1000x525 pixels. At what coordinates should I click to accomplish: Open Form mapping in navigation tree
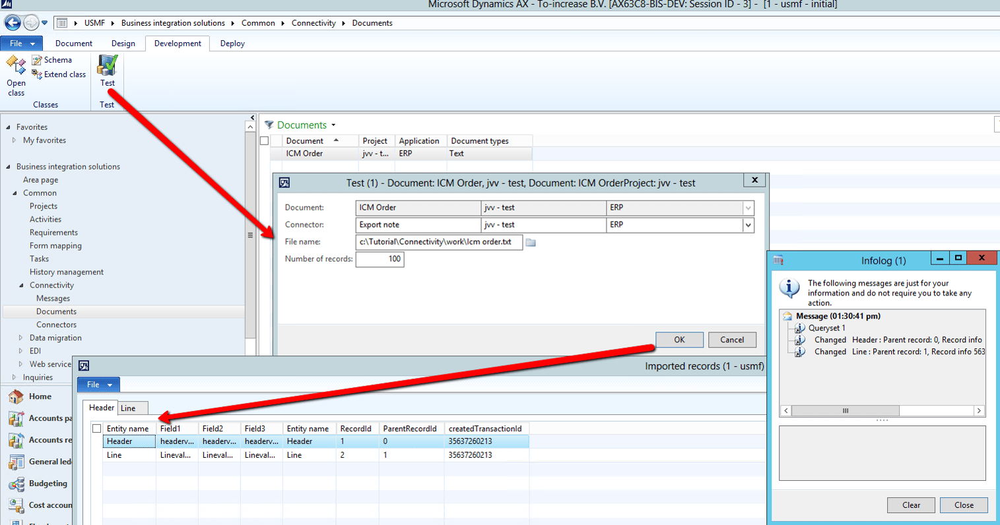pyautogui.click(x=55, y=246)
